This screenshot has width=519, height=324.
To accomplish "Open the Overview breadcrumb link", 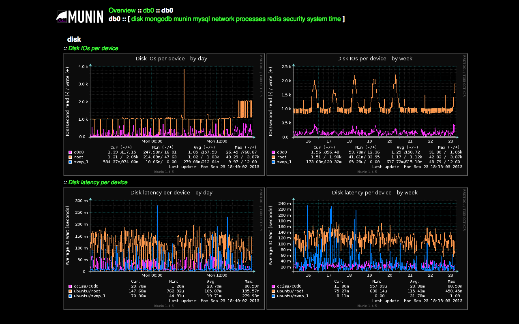I will pos(122,11).
